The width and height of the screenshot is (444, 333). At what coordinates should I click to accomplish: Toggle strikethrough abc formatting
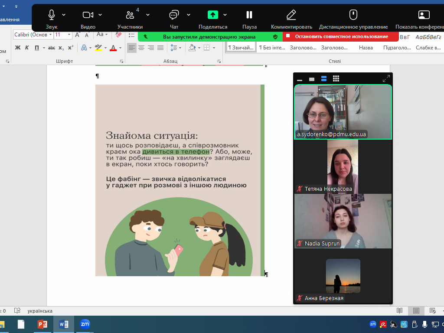tap(52, 48)
